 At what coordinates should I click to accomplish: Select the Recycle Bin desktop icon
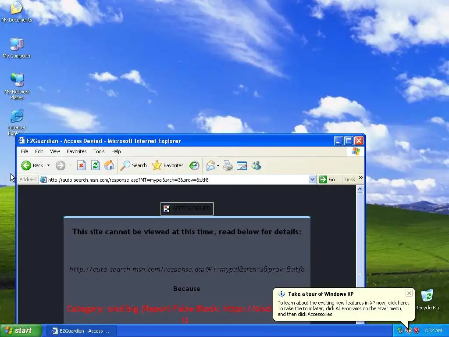pos(427,300)
